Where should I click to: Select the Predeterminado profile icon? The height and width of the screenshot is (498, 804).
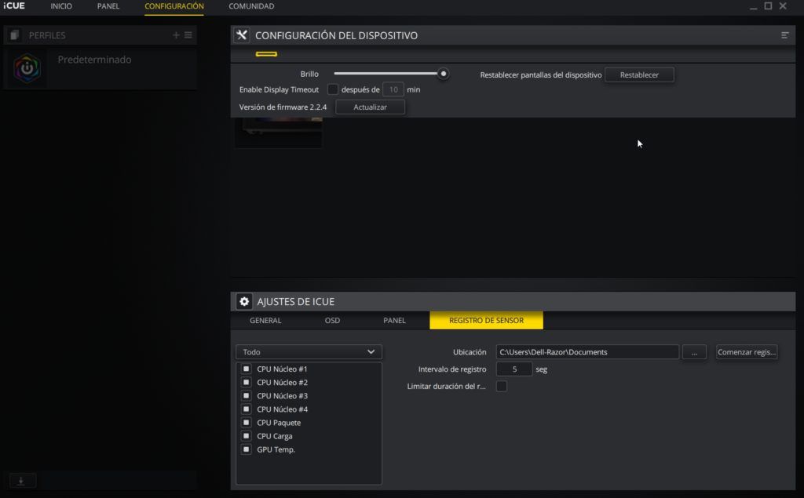coord(27,67)
